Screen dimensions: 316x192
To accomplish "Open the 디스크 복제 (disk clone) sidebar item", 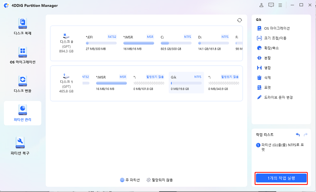I will [x=23, y=26].
